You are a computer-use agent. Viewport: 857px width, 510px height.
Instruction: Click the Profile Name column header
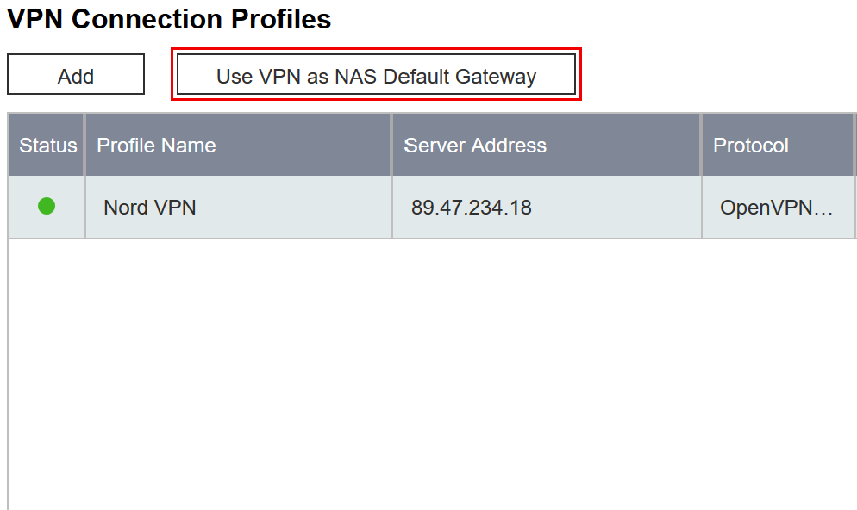(x=156, y=146)
